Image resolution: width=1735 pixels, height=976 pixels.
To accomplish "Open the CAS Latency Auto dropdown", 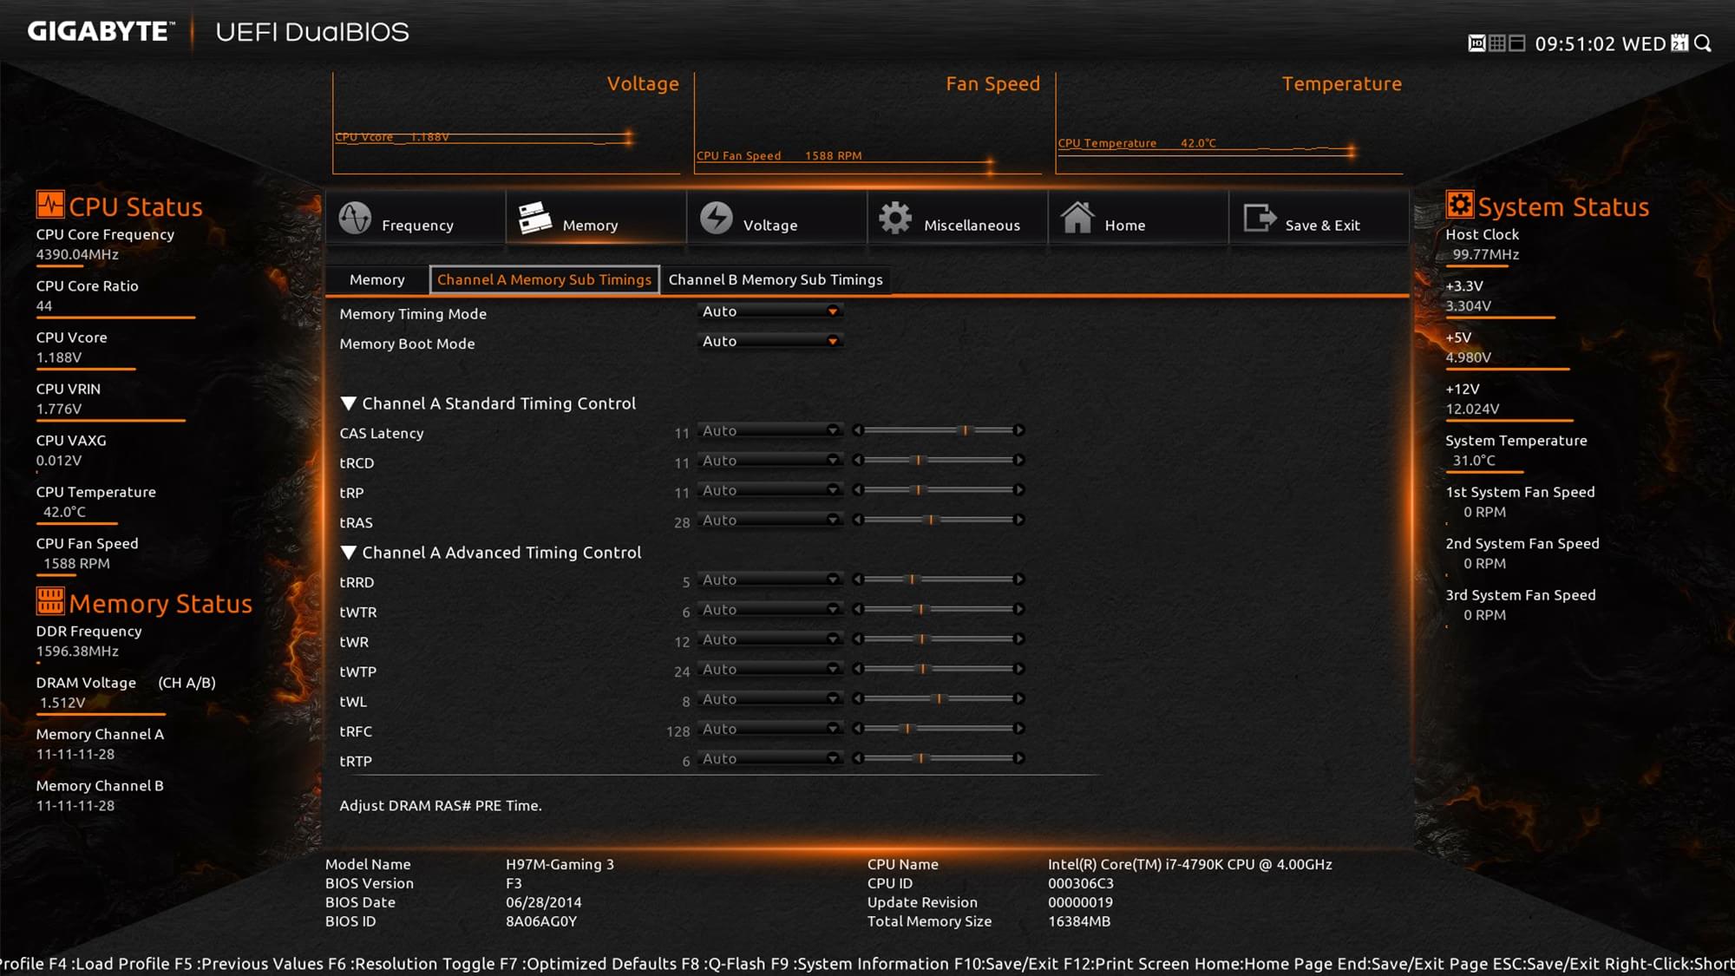I will (x=769, y=430).
